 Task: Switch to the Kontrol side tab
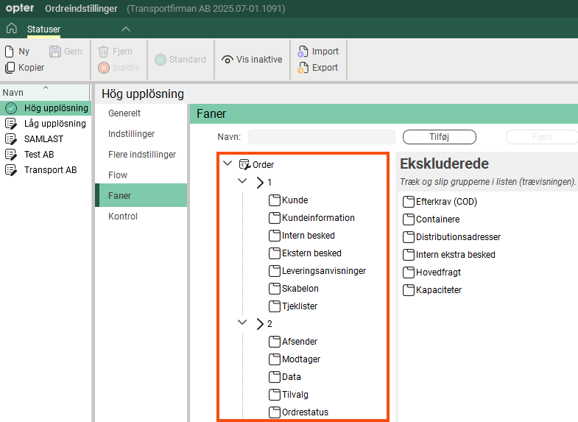[x=123, y=217]
